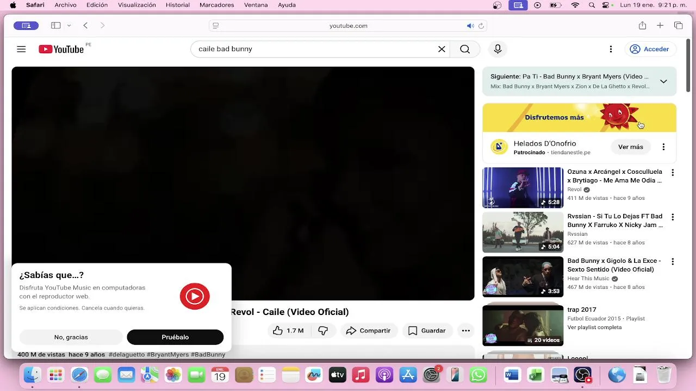Click the #BadBunny hashtag

[208, 355]
